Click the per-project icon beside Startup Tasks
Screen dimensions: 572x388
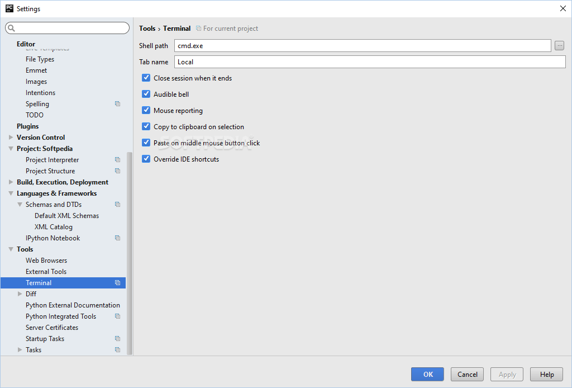coord(117,338)
